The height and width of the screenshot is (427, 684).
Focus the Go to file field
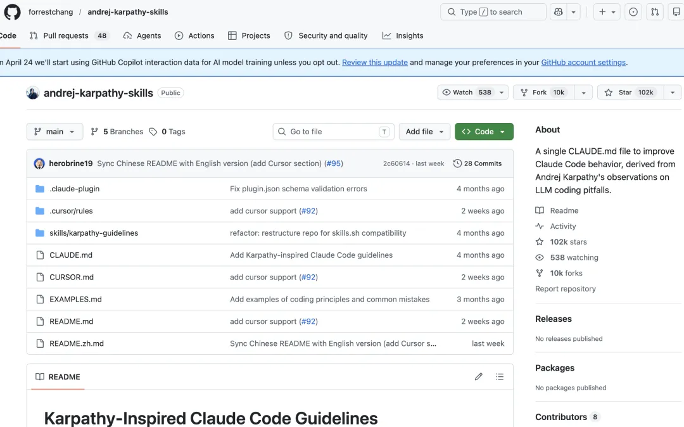coord(333,132)
